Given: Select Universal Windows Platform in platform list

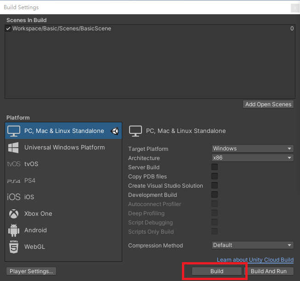Looking at the screenshot, I should tap(64, 148).
